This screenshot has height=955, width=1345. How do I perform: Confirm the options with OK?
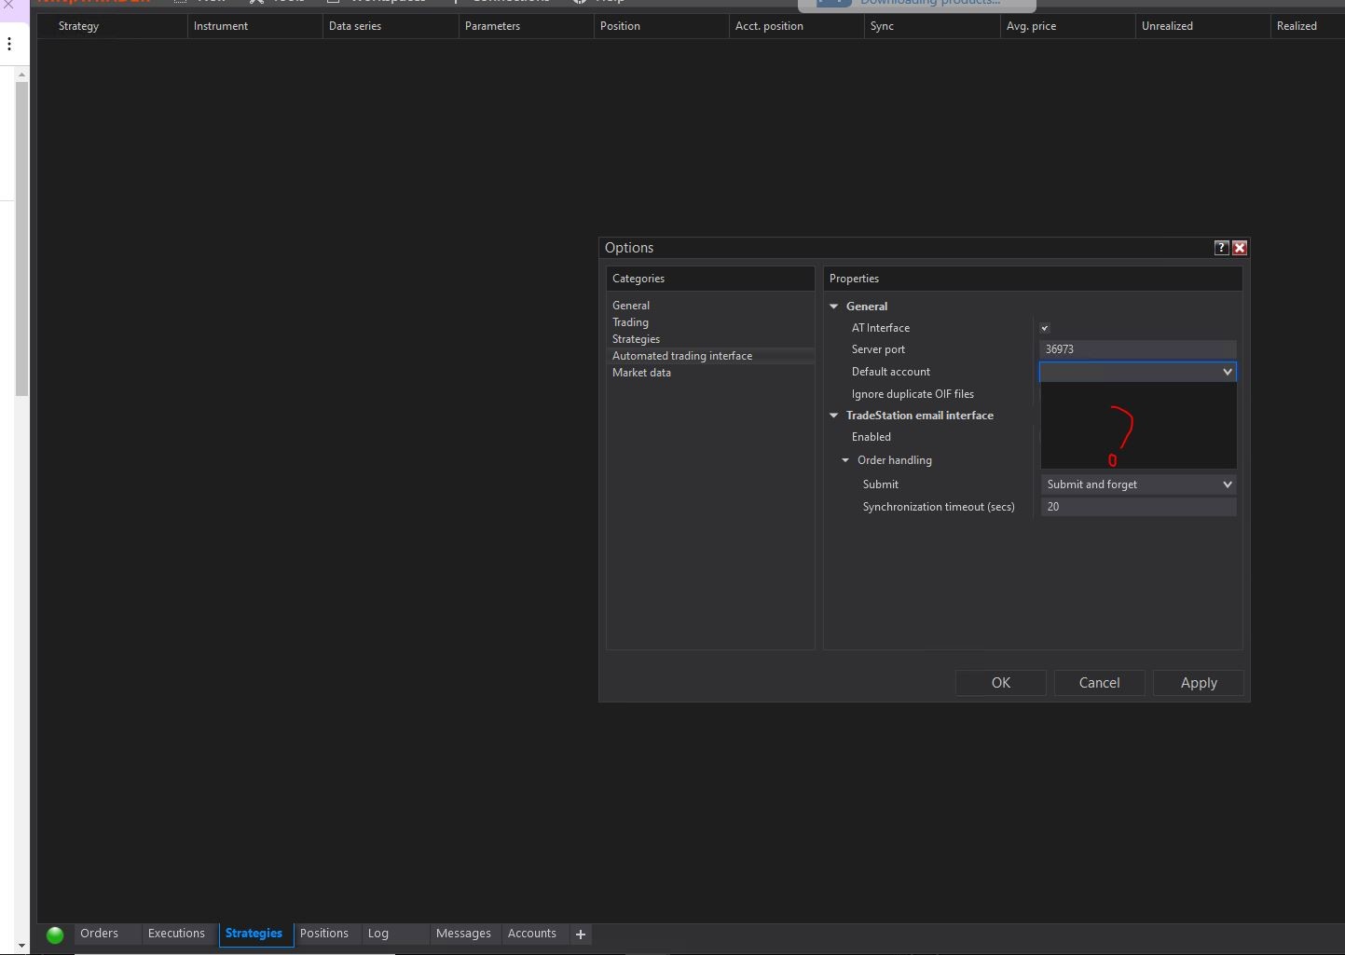1001,683
